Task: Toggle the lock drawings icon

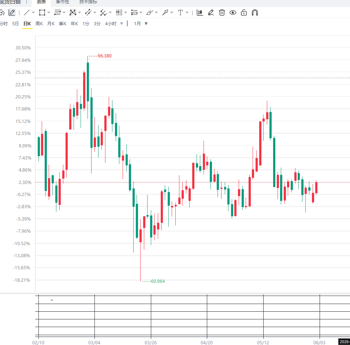Action: click(x=244, y=12)
